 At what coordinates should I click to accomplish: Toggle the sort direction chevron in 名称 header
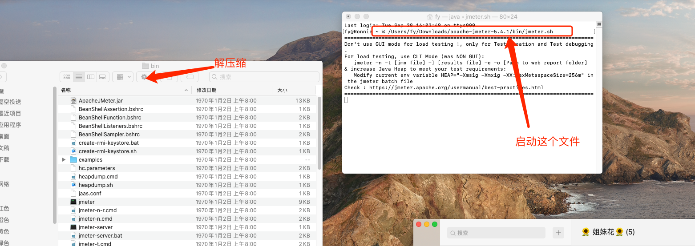click(x=186, y=90)
